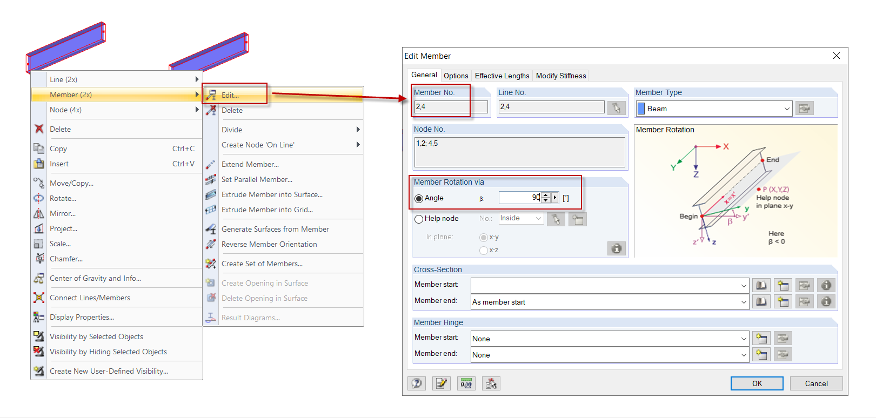The height and width of the screenshot is (418, 876).
Task: Increase the rotation angle with up spinner
Action: coord(546,195)
